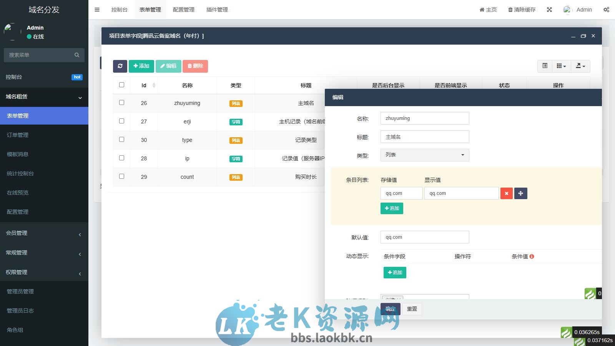Check the select-all checkbox in the table header
The height and width of the screenshot is (346, 615).
pyautogui.click(x=122, y=85)
